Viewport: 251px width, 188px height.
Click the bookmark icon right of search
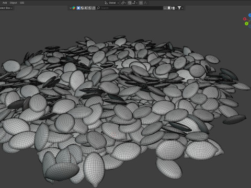coord(169,8)
